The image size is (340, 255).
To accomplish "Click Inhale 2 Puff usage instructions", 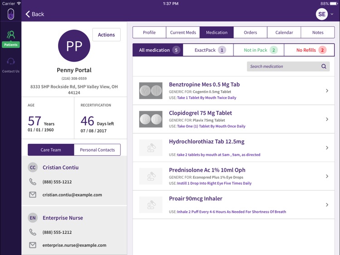I will (x=232, y=211).
